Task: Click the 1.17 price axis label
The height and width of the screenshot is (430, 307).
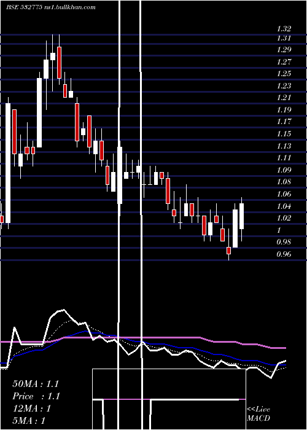Action: point(284,122)
